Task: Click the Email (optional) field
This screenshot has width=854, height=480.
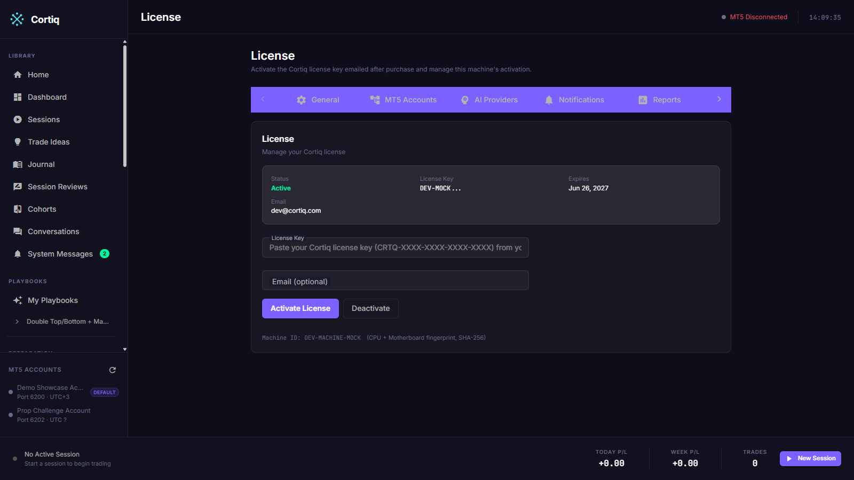Action: (396, 281)
